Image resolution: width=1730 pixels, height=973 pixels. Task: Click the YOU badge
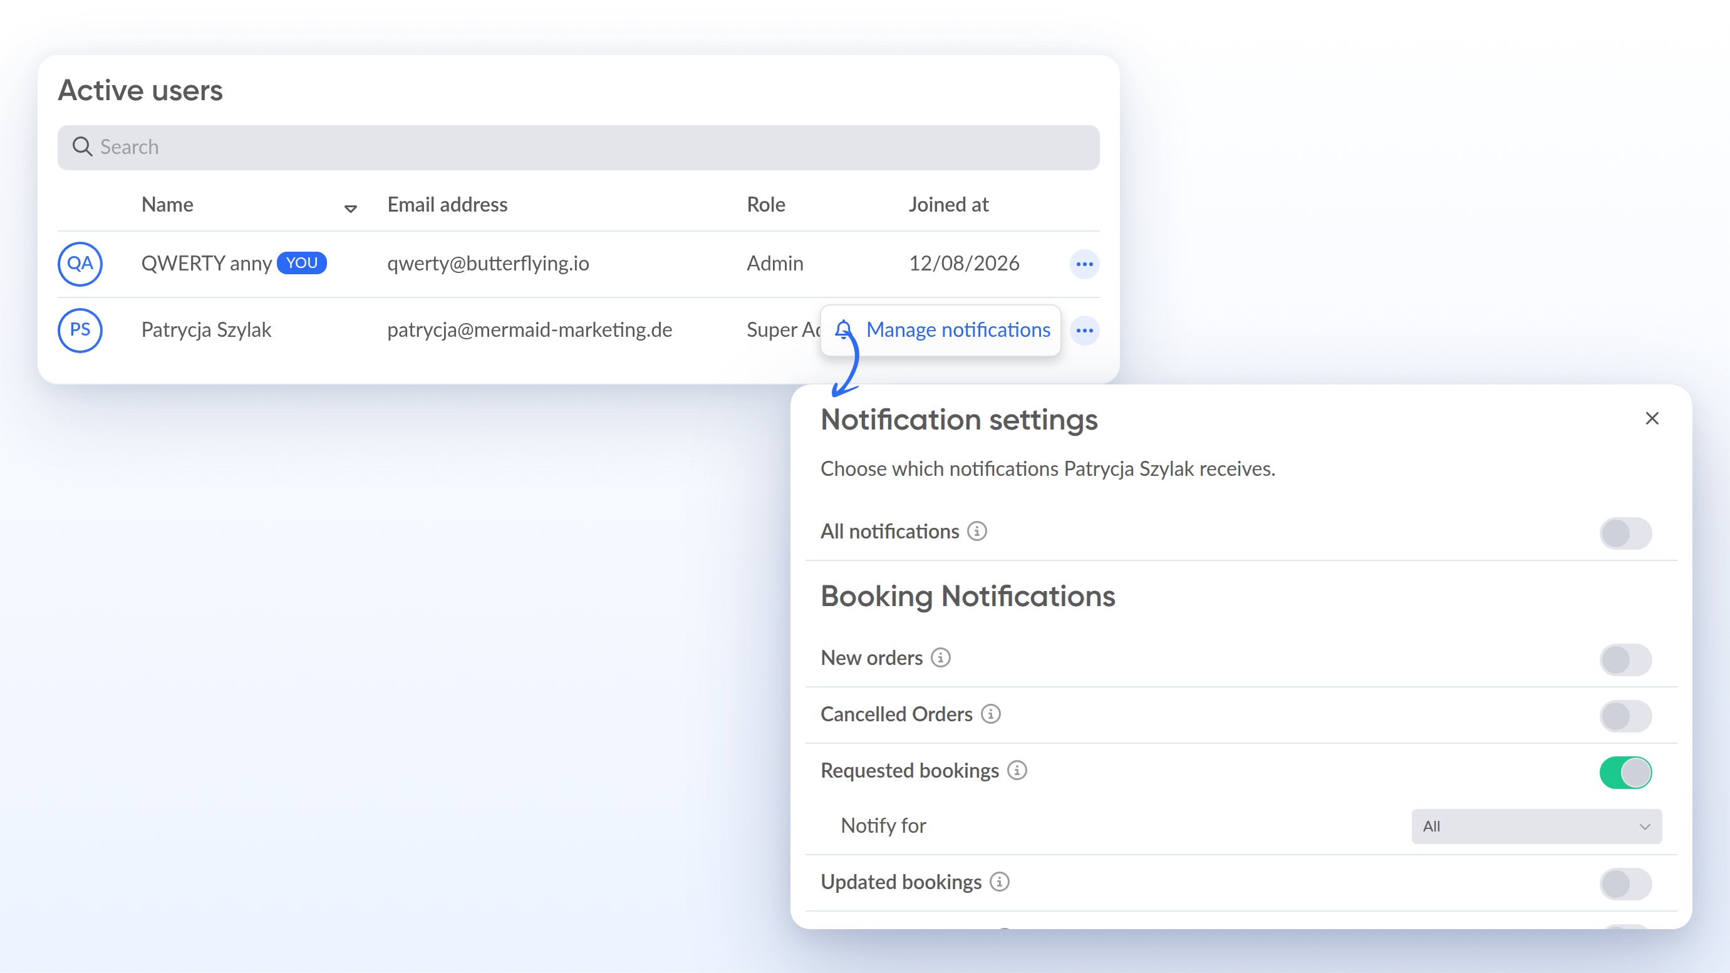click(x=301, y=262)
